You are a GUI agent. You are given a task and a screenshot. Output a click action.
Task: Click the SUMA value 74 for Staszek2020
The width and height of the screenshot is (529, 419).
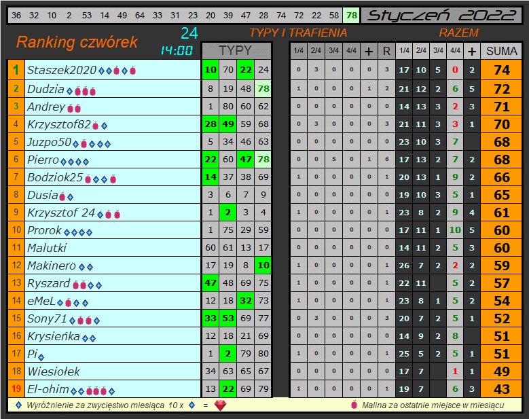pyautogui.click(x=502, y=70)
